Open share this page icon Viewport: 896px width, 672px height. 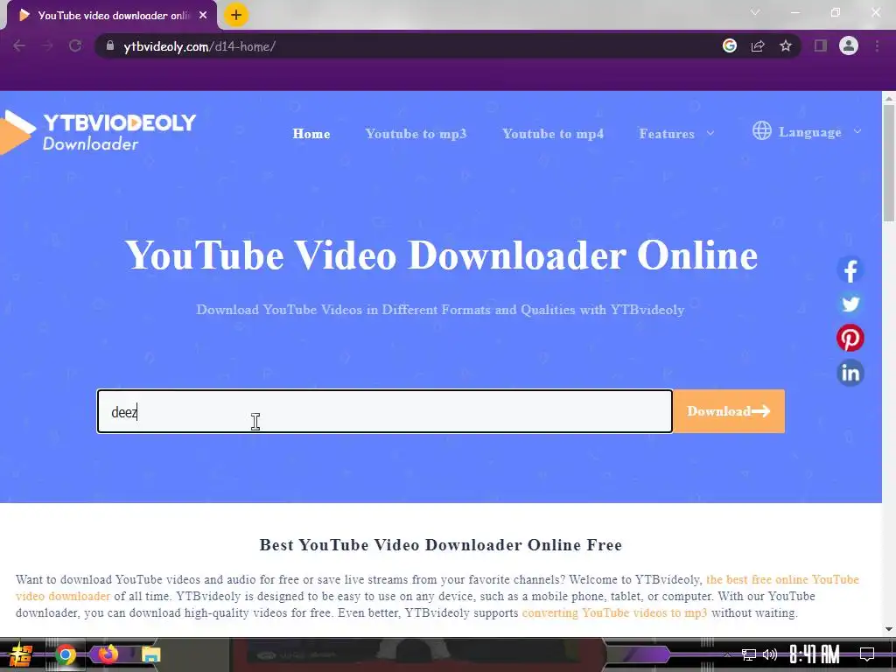758,45
